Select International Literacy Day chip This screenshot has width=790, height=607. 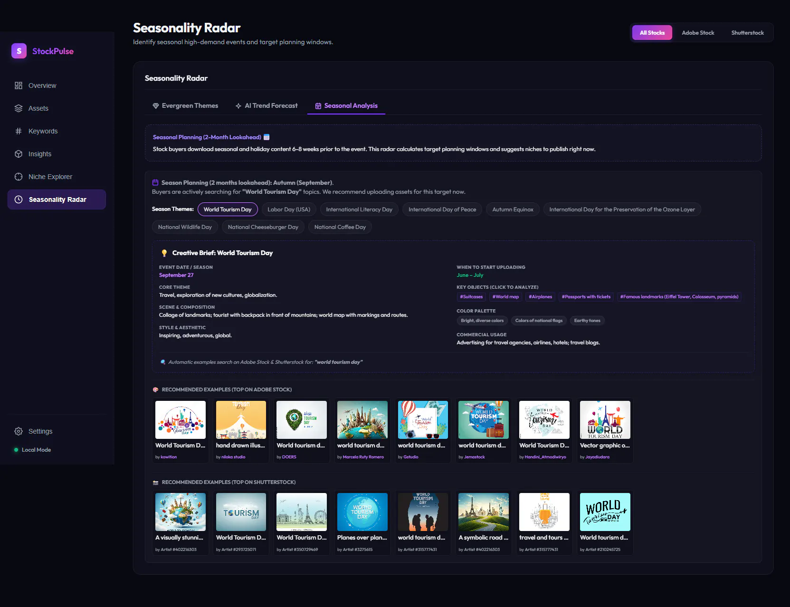(359, 209)
